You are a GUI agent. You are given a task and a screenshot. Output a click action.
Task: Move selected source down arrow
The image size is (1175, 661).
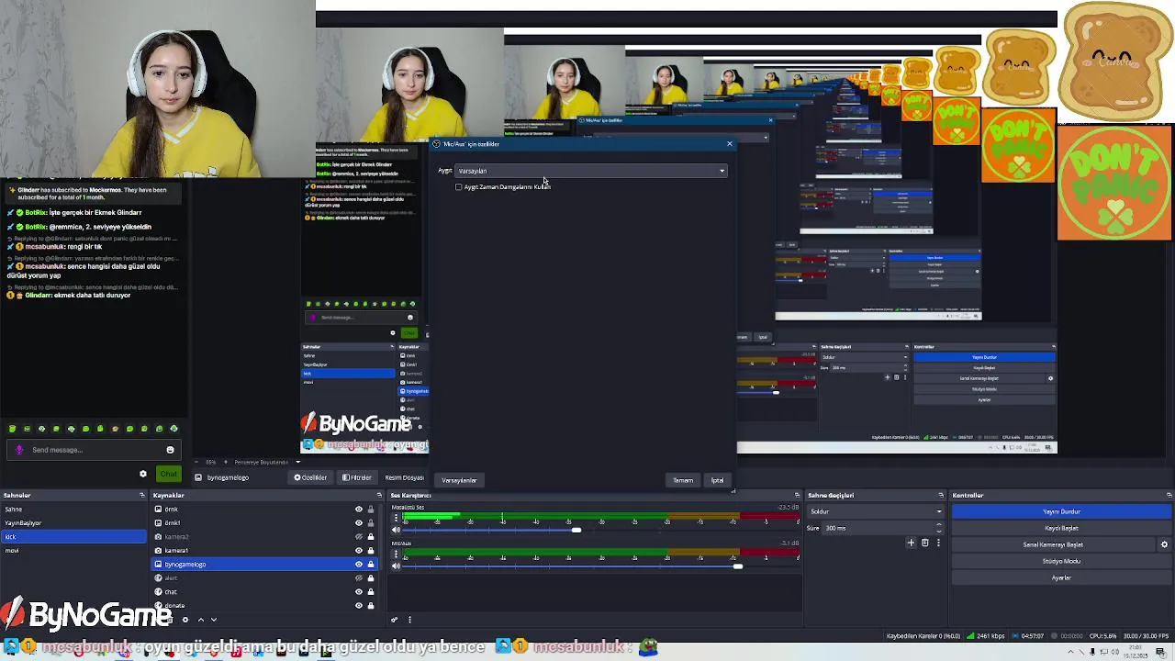coord(214,620)
